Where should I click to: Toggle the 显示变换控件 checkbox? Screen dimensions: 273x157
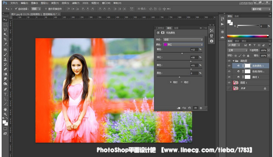point(46,9)
